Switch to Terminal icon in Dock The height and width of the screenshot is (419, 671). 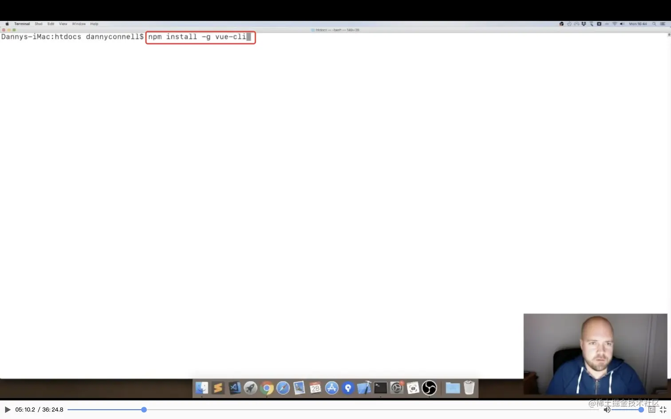click(x=380, y=388)
